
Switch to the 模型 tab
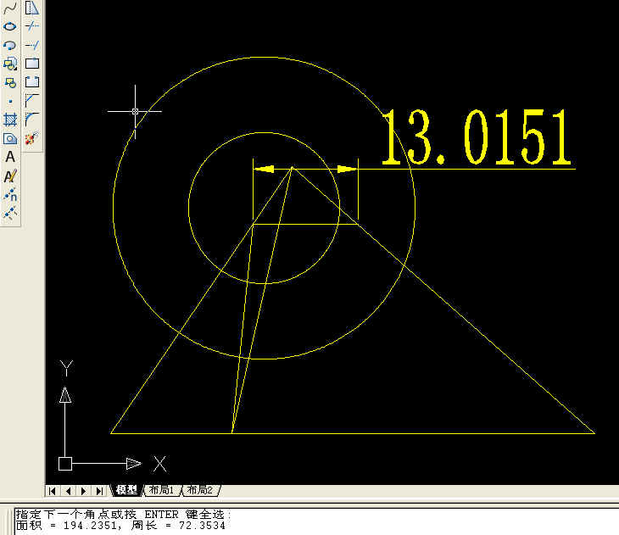[126, 490]
